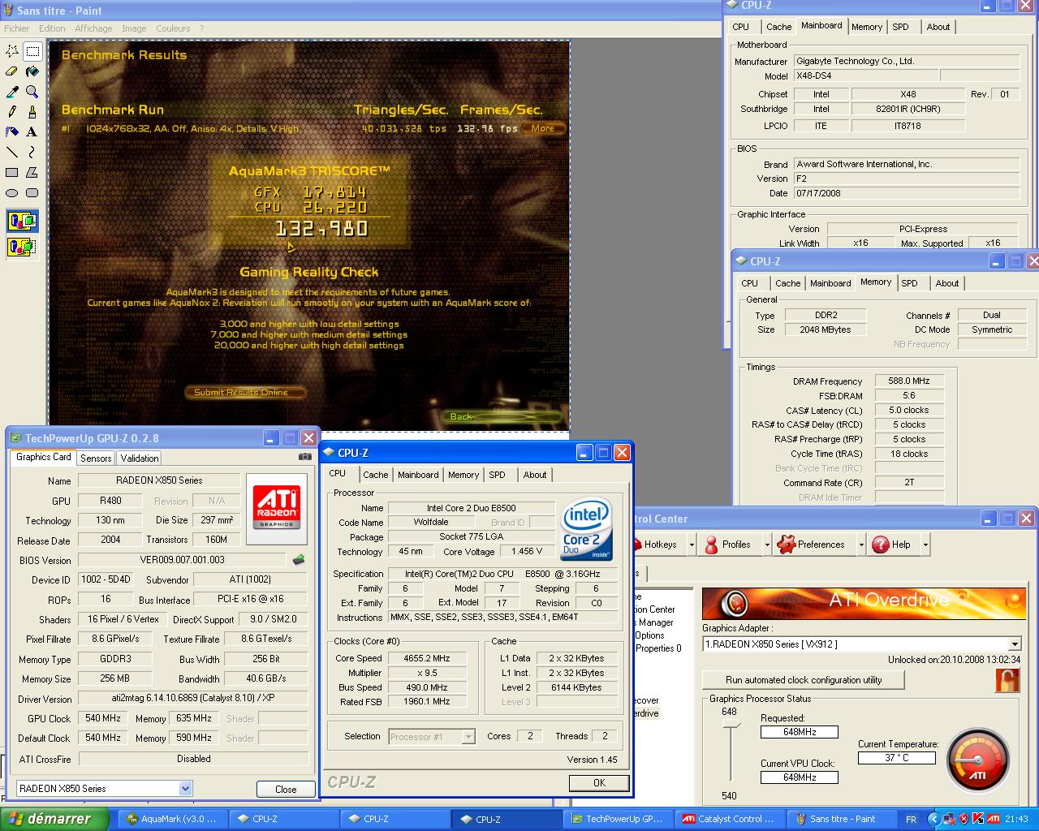Expand hidden system tray icons arrow
Image resolution: width=1039 pixels, height=831 pixels.
tap(933, 819)
